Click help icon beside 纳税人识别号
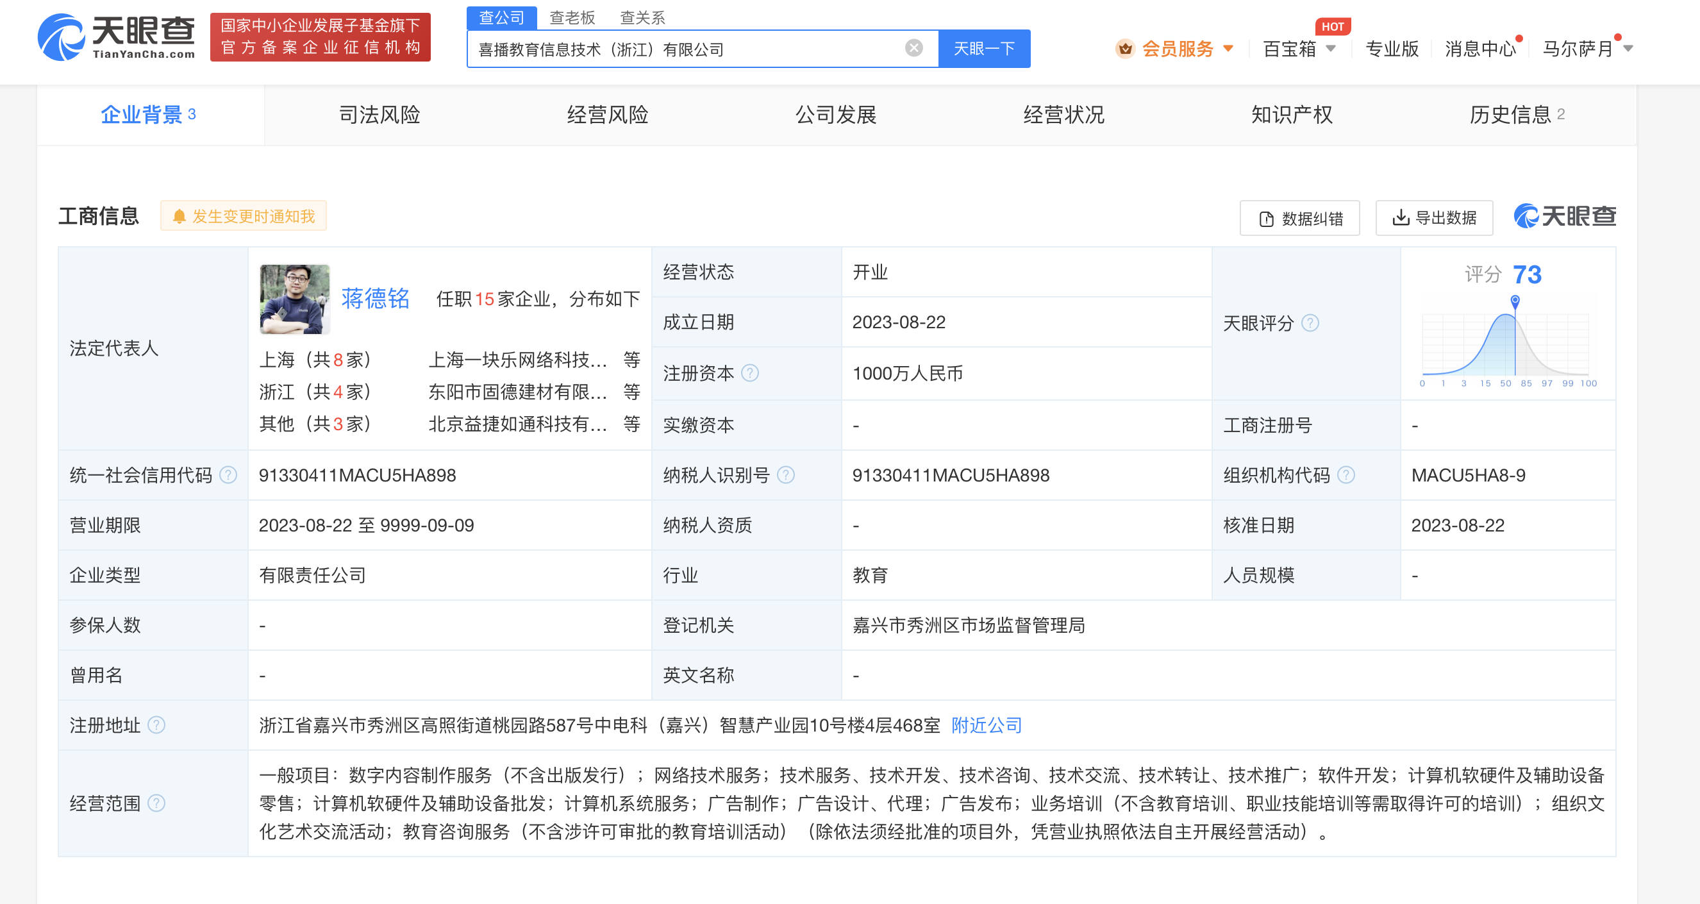The image size is (1700, 904). click(x=785, y=475)
